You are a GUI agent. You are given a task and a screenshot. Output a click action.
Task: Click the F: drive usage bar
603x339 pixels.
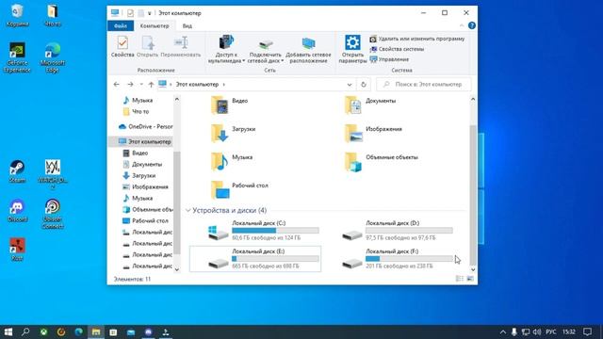point(409,259)
